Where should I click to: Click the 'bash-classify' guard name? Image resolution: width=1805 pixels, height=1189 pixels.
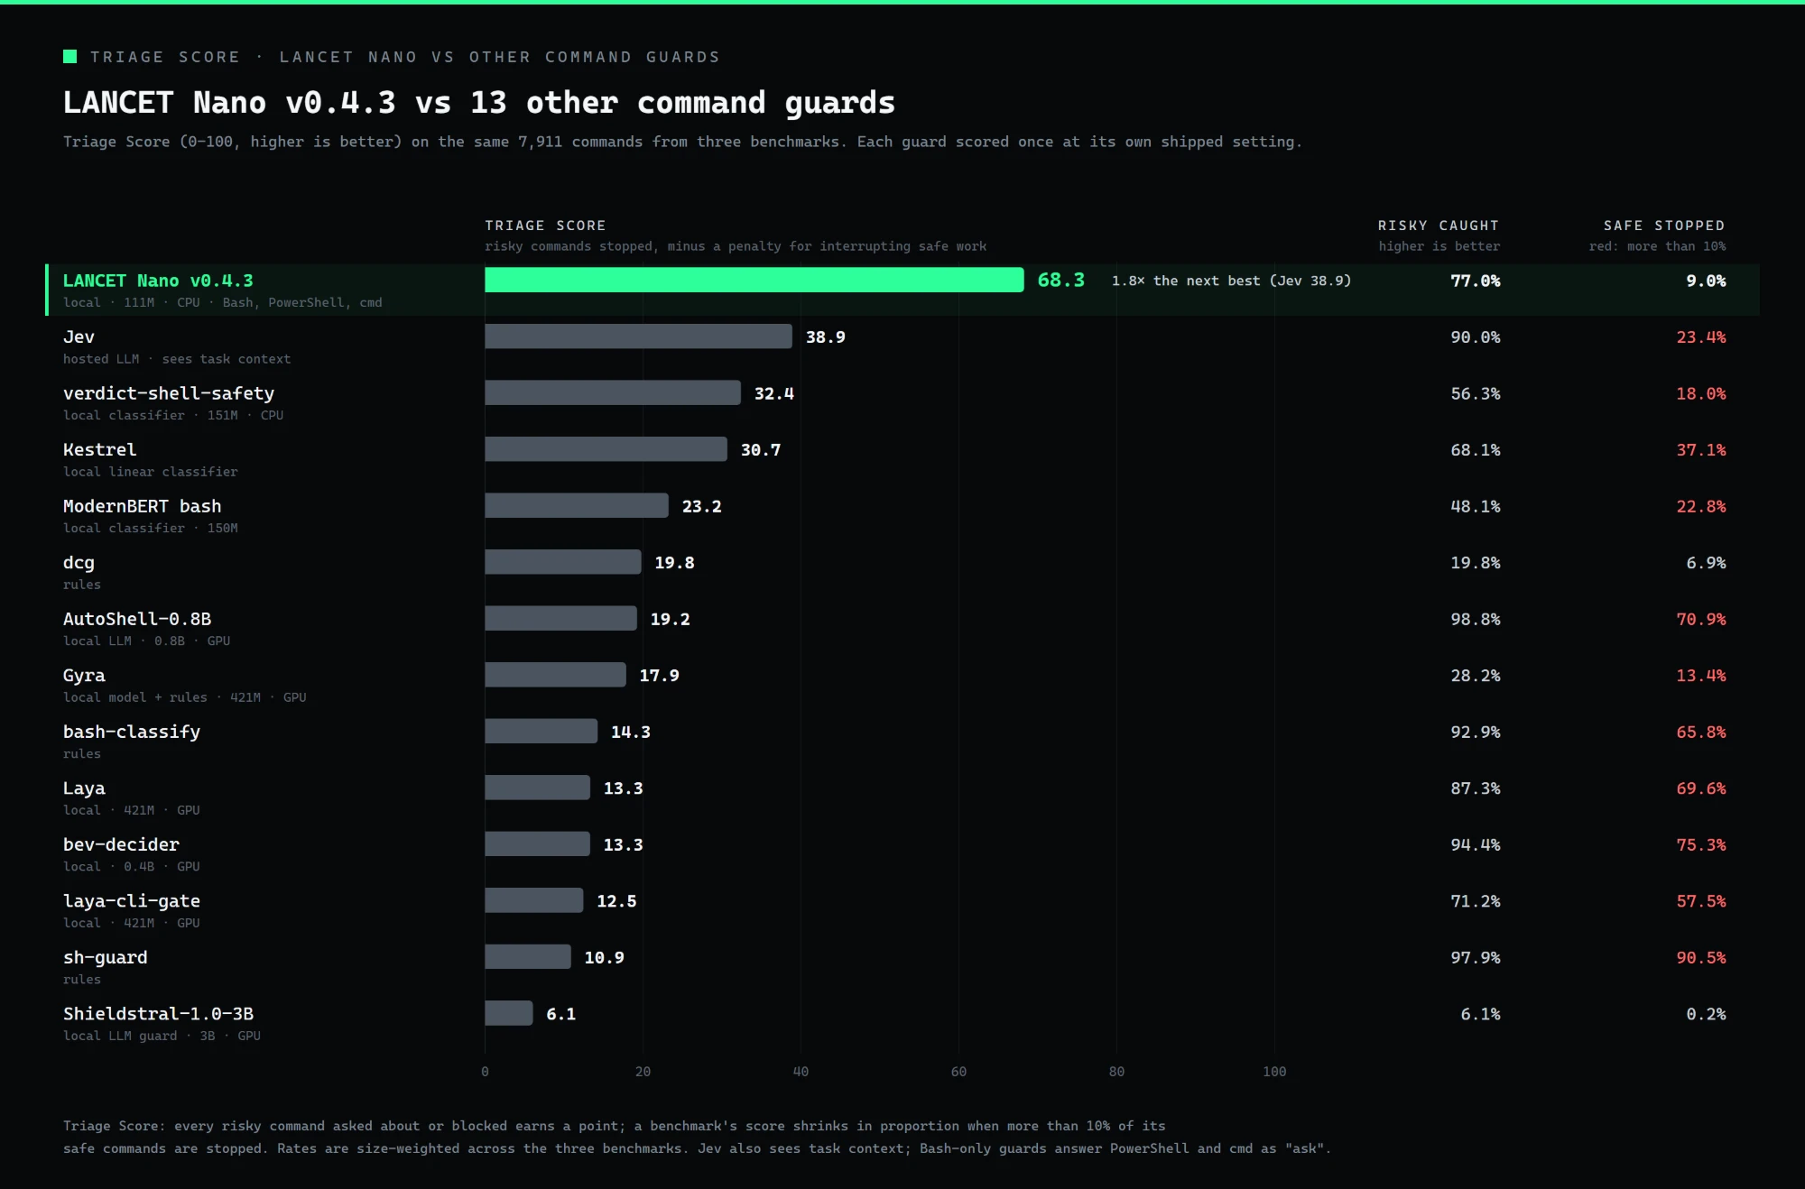tap(132, 732)
